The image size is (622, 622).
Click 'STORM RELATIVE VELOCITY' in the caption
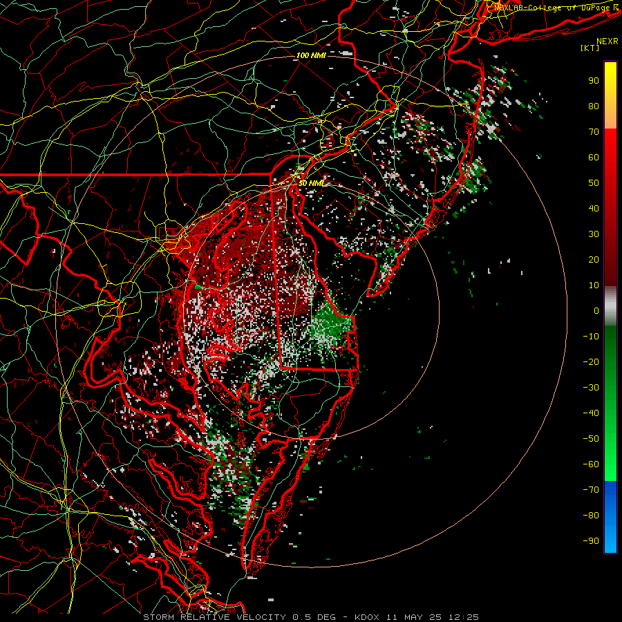point(214,617)
